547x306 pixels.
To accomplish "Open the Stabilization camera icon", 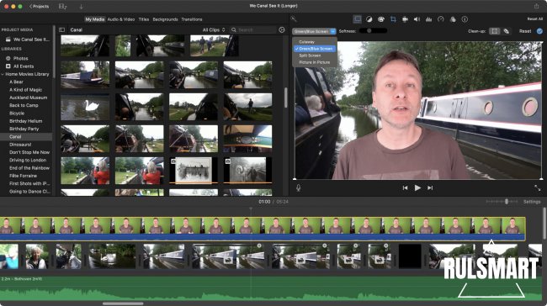I will coord(405,19).
